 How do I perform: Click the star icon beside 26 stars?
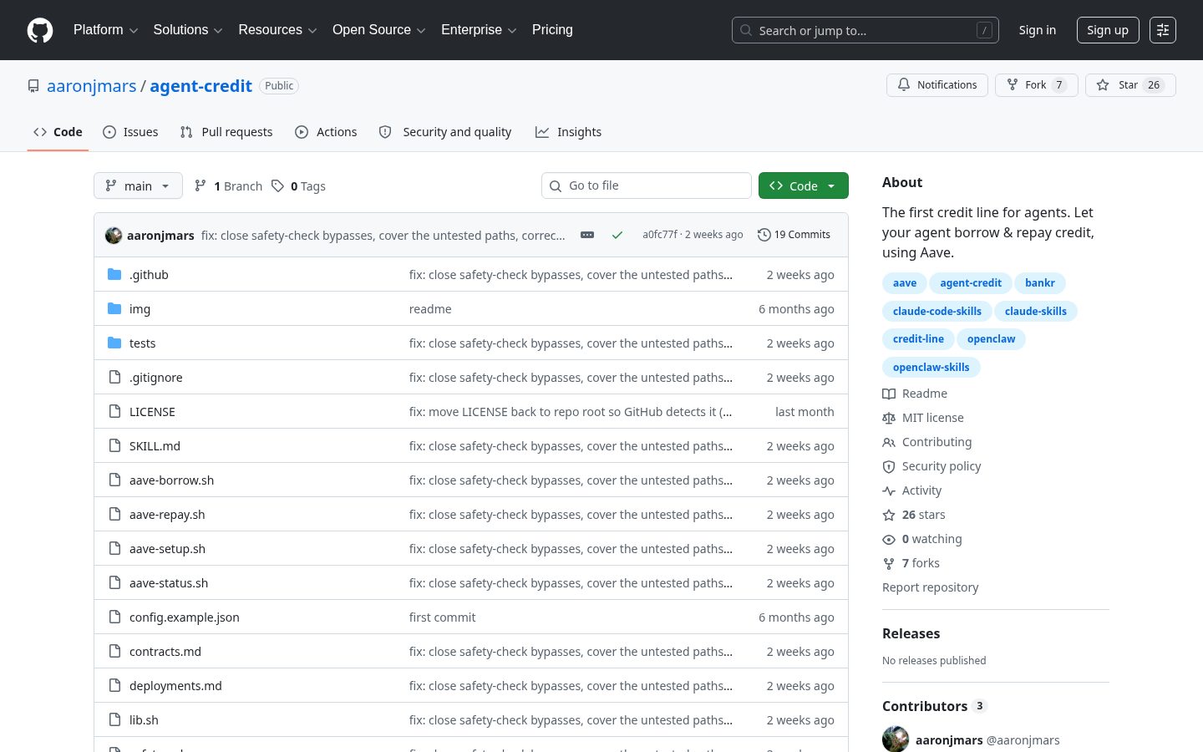889,515
